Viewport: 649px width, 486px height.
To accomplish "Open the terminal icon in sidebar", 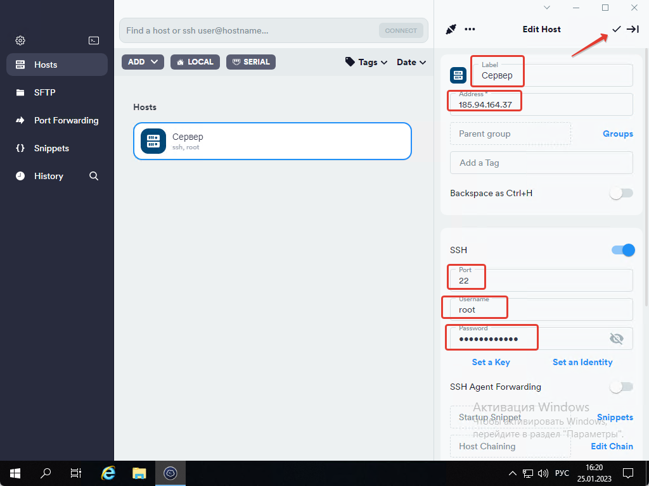I will (x=94, y=40).
